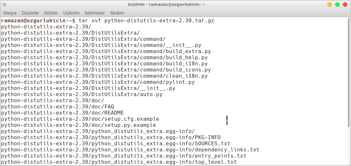The image size is (351, 166).
Task: Open the Dosya menu
Action: point(10,13)
